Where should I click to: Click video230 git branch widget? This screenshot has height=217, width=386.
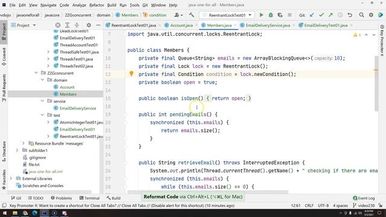pyautogui.click(x=364, y=206)
